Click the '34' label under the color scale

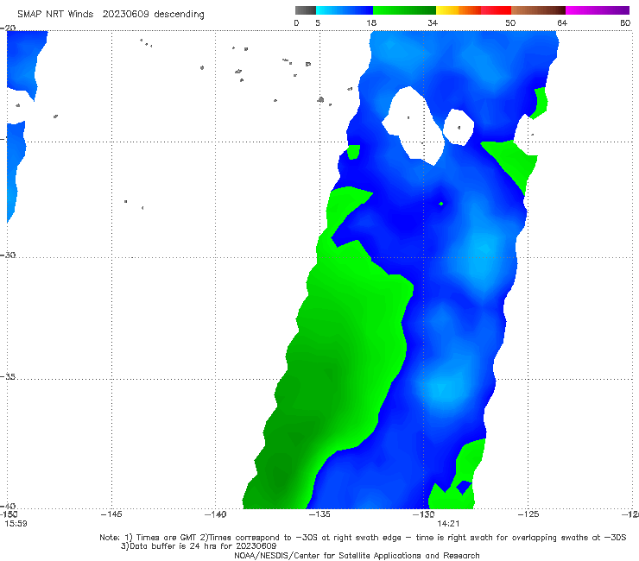pos(433,22)
